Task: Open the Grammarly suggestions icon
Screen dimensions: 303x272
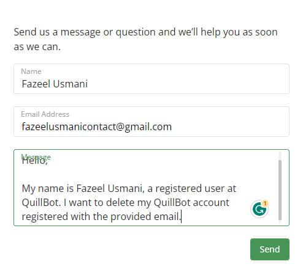Action: point(259,209)
